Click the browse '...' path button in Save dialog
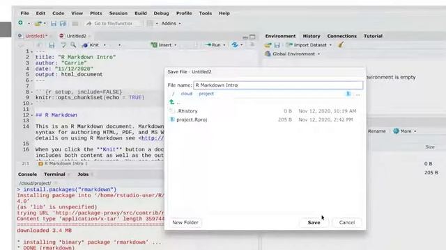The width and height of the screenshot is (446, 250). click(x=357, y=94)
